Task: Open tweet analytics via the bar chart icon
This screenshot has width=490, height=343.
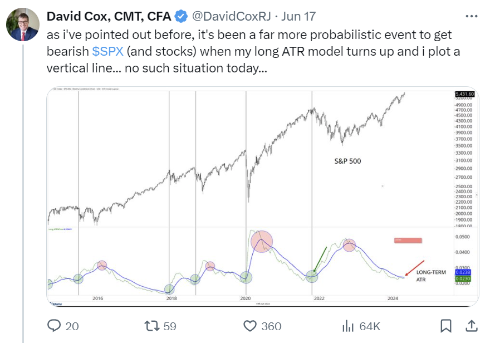Action: [x=347, y=327]
